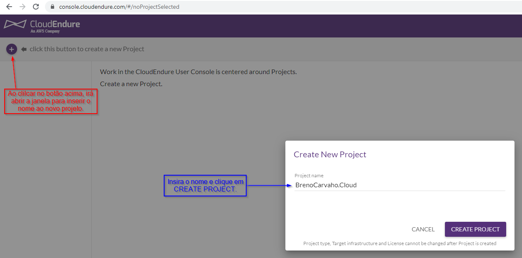Click the "click this button to create" hint text
Screen dimensions: 522x258
click(87, 49)
